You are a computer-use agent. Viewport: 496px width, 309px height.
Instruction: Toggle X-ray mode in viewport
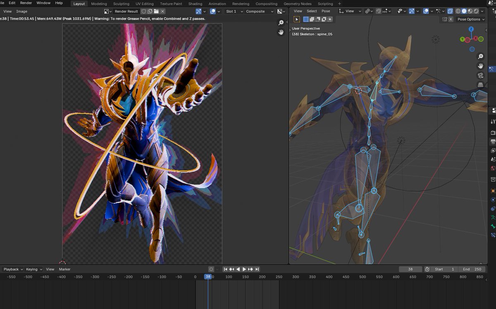450,11
